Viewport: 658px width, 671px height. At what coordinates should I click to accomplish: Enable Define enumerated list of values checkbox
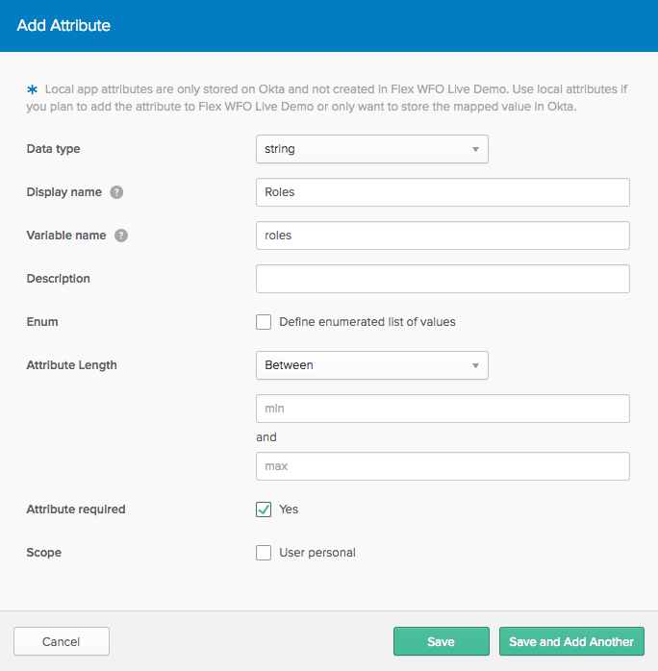264,322
